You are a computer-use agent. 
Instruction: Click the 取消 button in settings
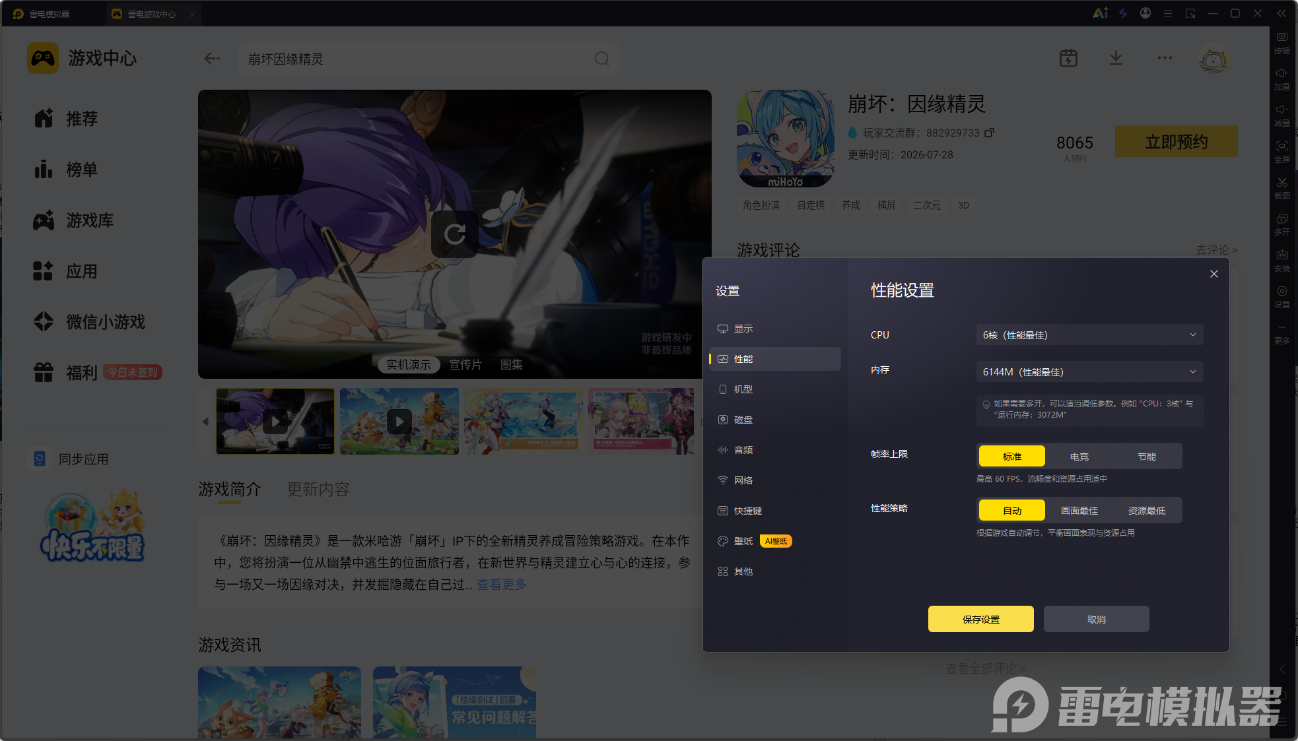coord(1097,620)
